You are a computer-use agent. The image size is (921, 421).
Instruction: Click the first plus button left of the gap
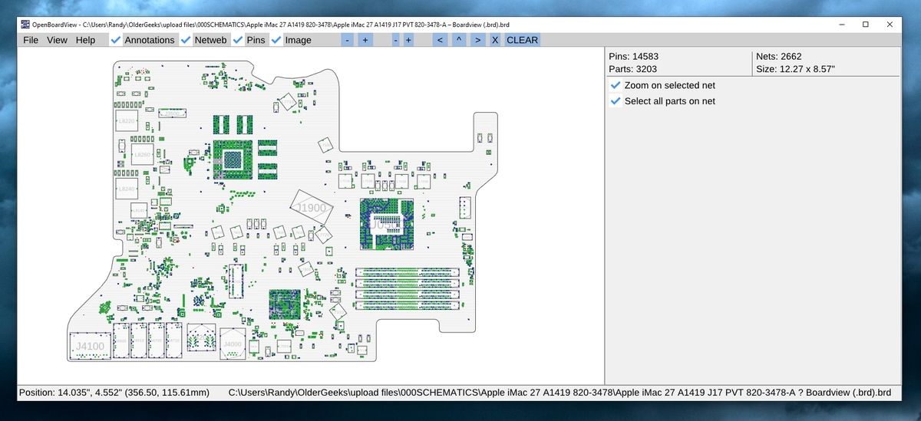pos(365,40)
